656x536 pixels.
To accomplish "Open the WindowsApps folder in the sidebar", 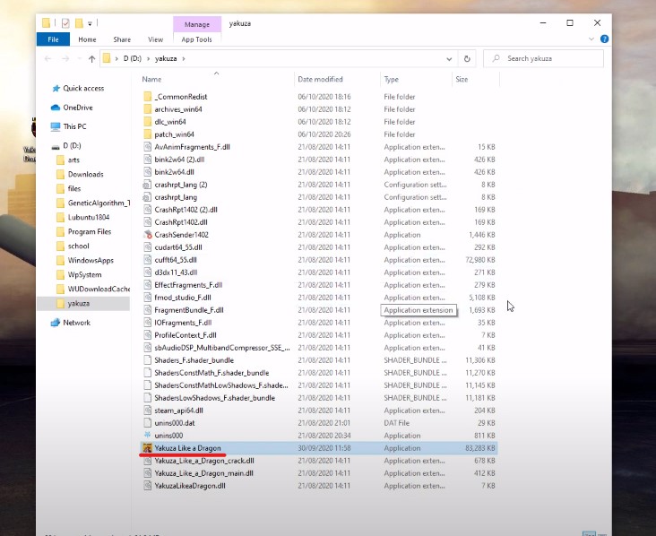I will point(91,260).
